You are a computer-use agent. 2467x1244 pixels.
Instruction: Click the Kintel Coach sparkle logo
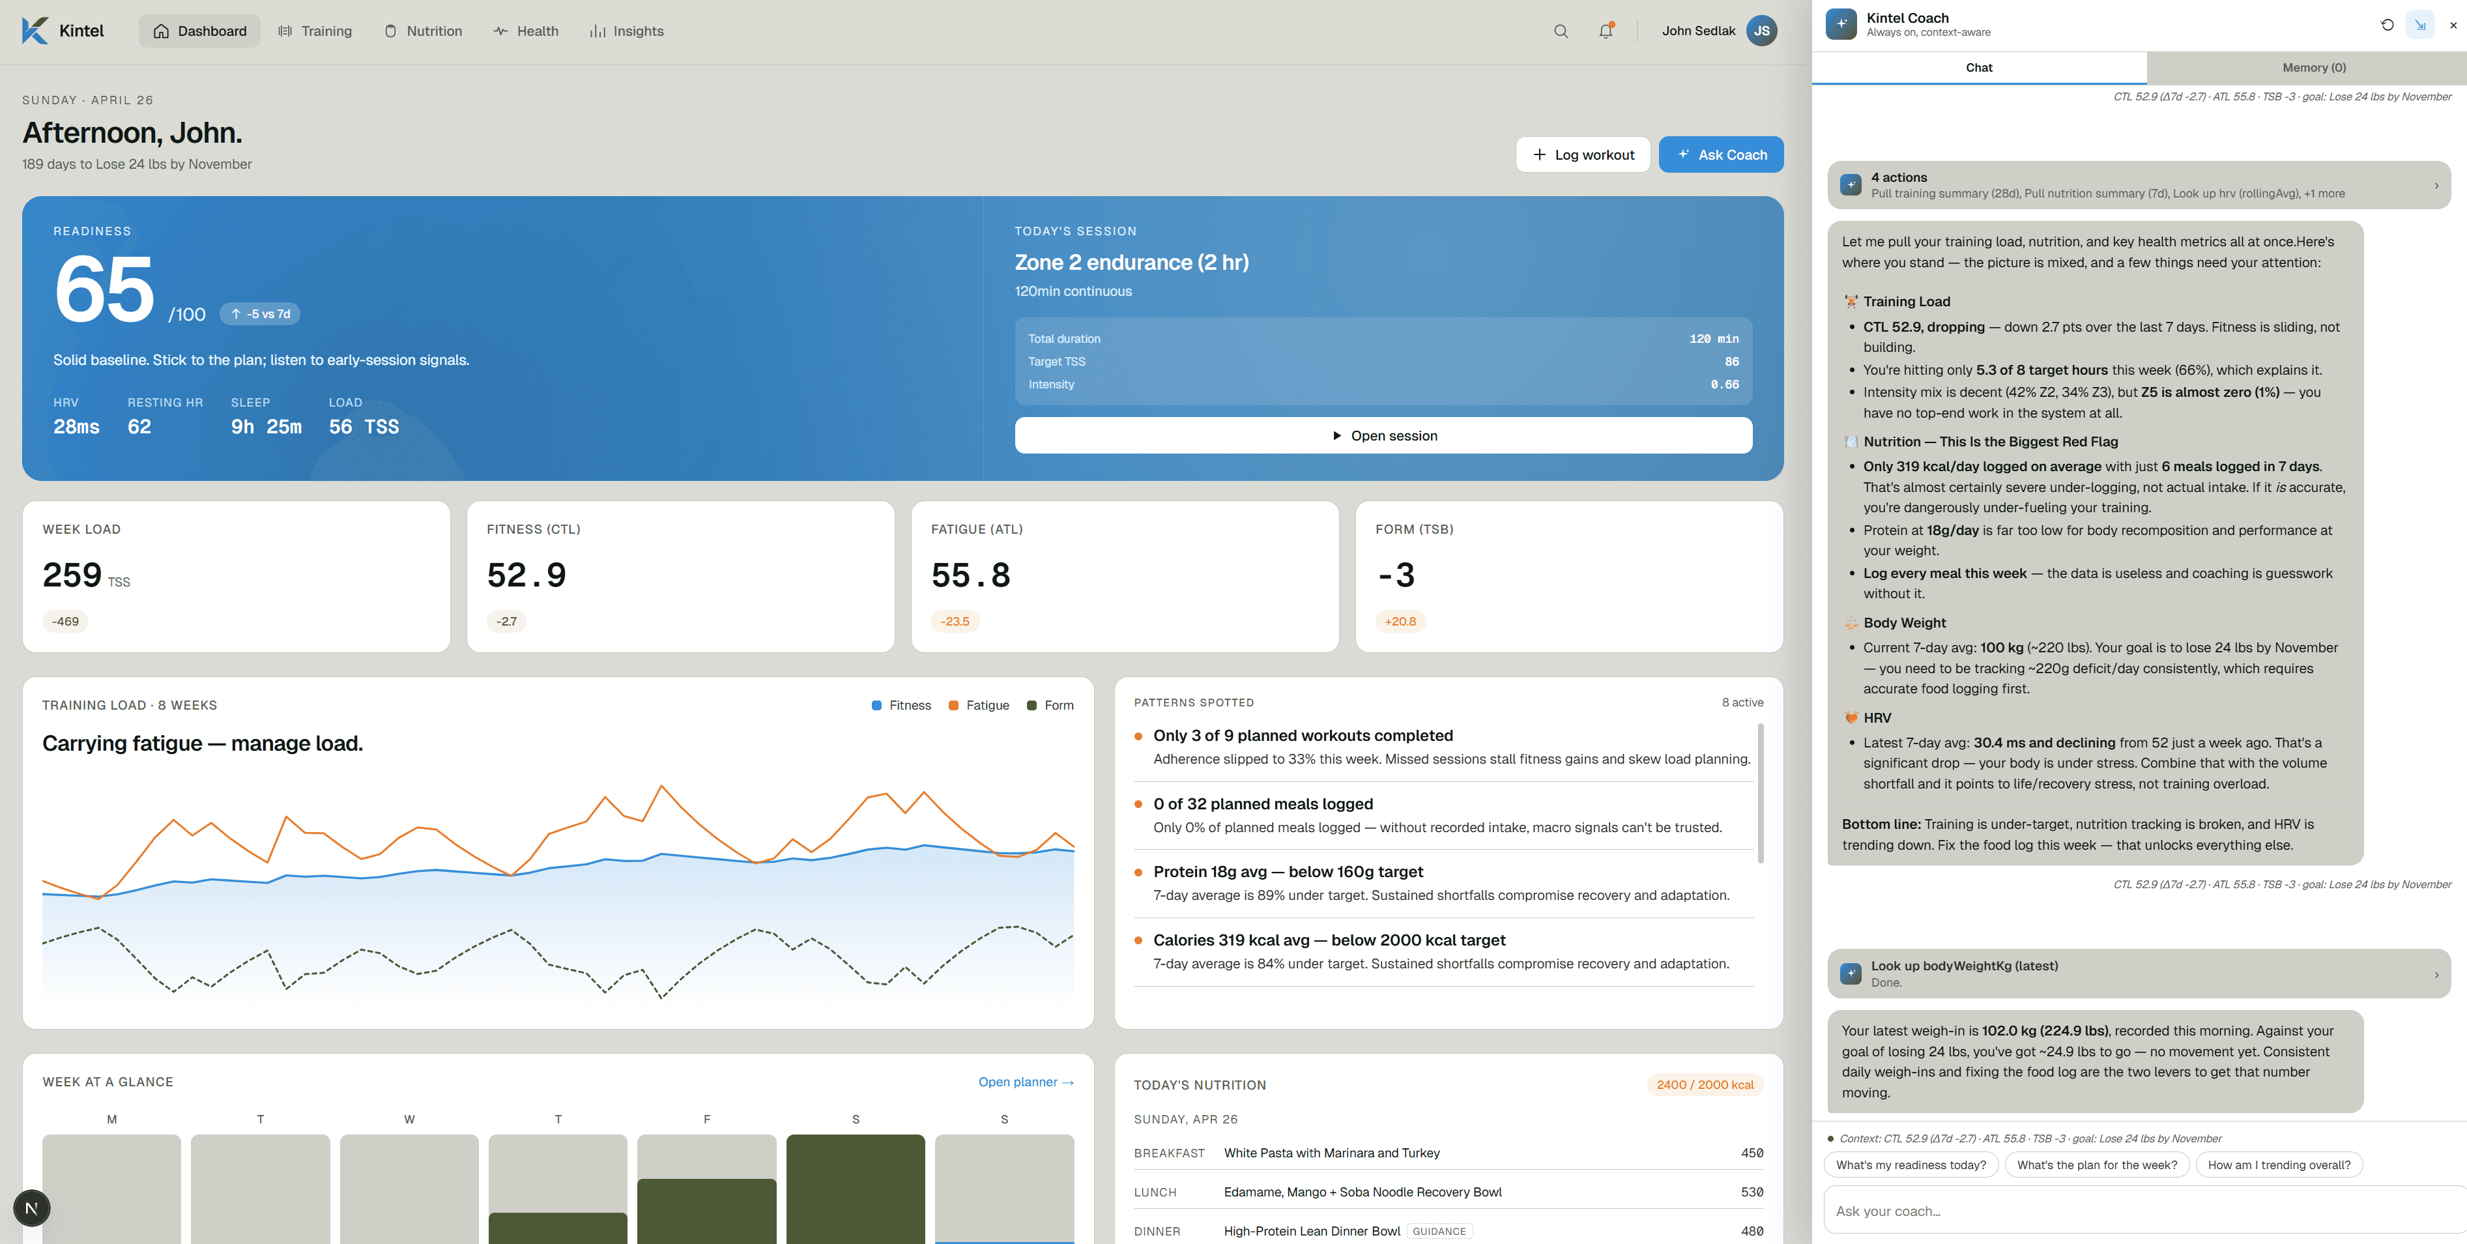[1841, 24]
